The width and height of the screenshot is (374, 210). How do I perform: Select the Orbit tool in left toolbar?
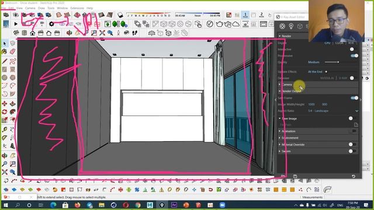click(5, 156)
